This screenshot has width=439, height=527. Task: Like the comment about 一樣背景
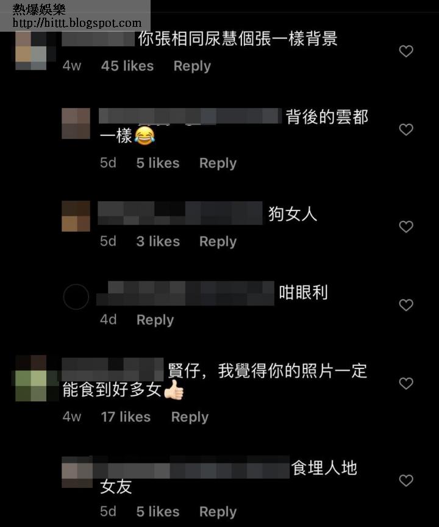[x=405, y=51]
